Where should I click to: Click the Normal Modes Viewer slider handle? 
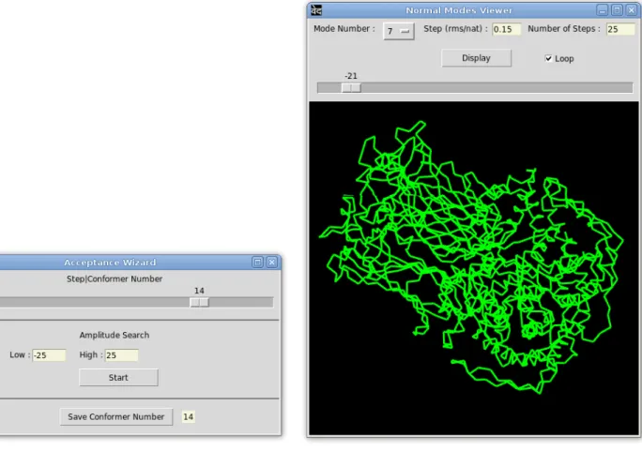351,88
